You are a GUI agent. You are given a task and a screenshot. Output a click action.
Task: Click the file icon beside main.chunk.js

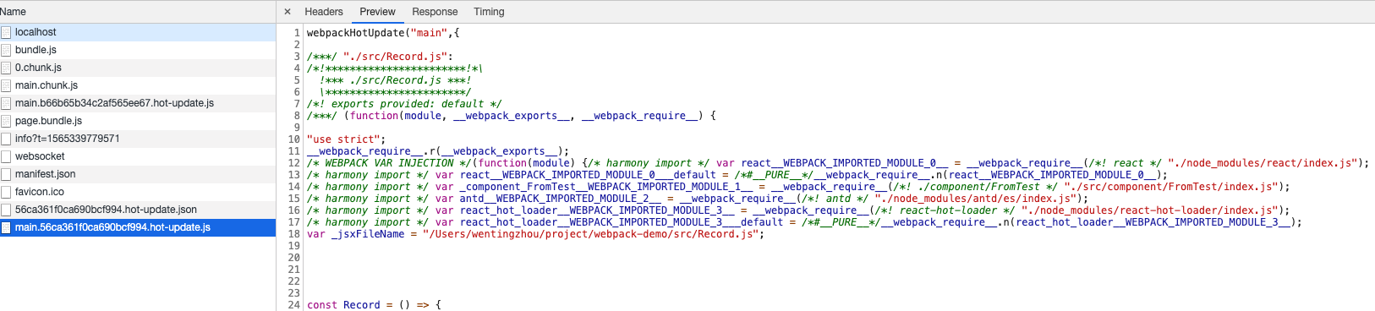[6, 85]
